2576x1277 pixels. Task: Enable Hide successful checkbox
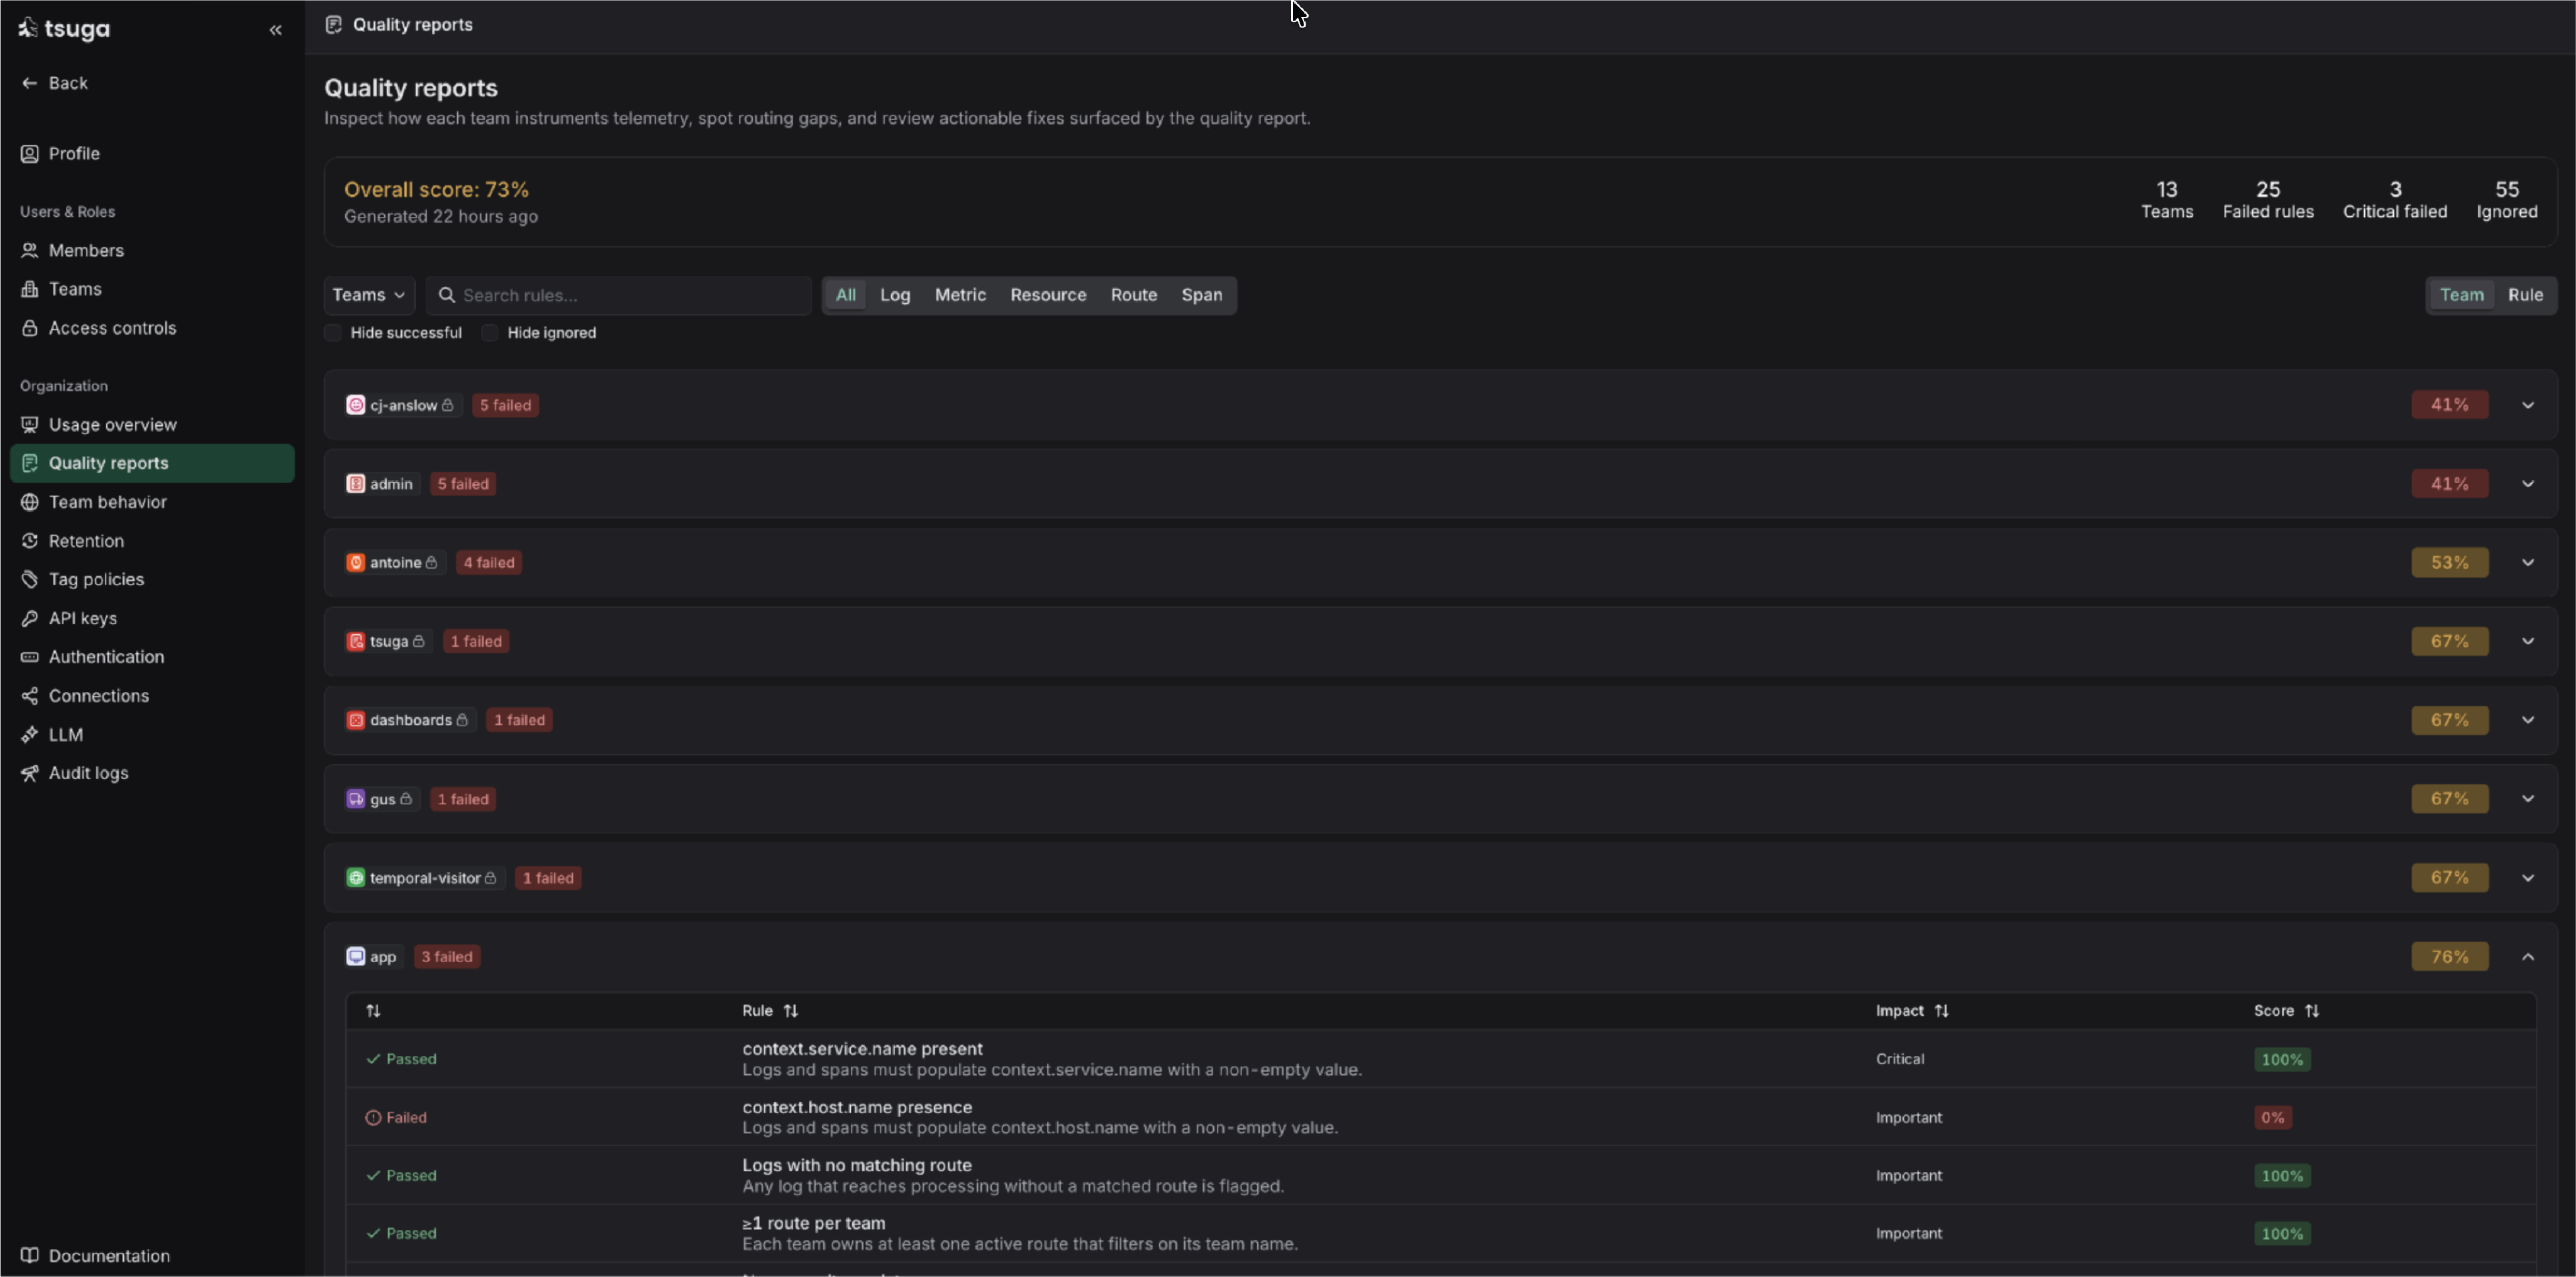333,332
